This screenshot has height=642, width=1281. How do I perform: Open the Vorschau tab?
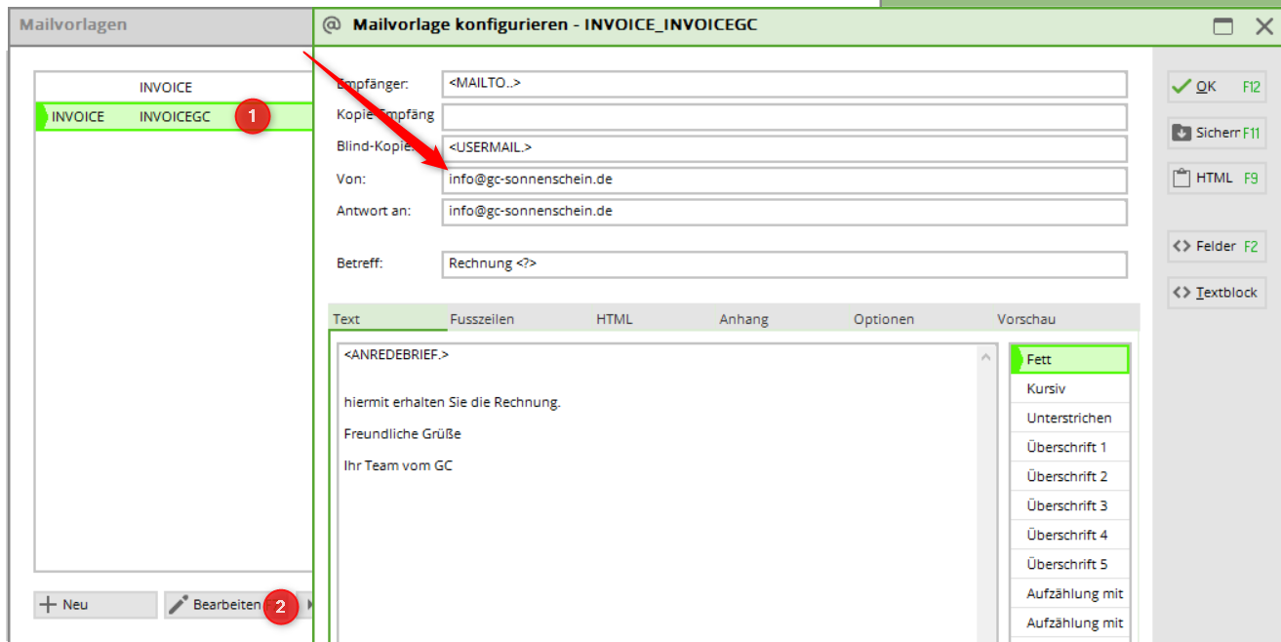(1026, 319)
